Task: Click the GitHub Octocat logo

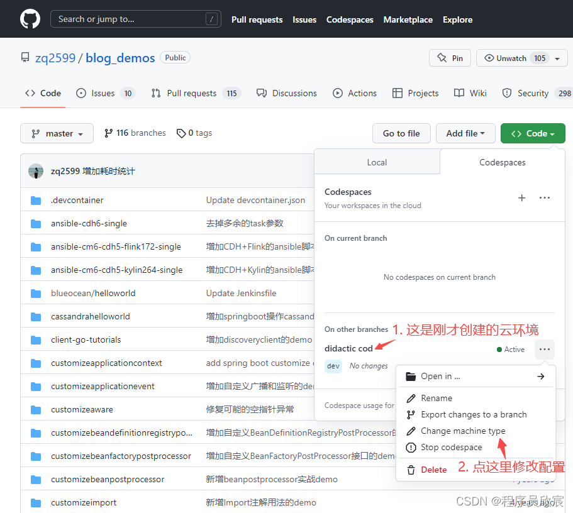Action: 30,19
